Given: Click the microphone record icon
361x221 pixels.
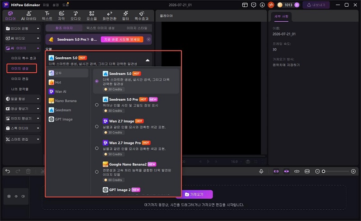Looking at the screenshot, I should [261, 171].
